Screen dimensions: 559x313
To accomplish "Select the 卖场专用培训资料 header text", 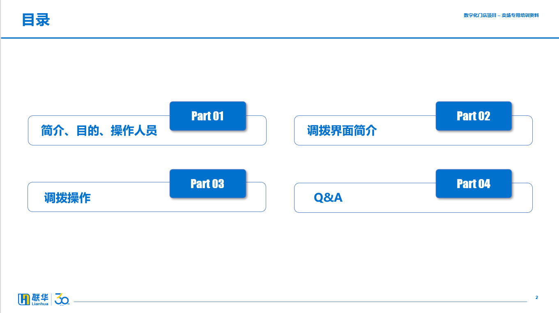I will click(x=520, y=15).
